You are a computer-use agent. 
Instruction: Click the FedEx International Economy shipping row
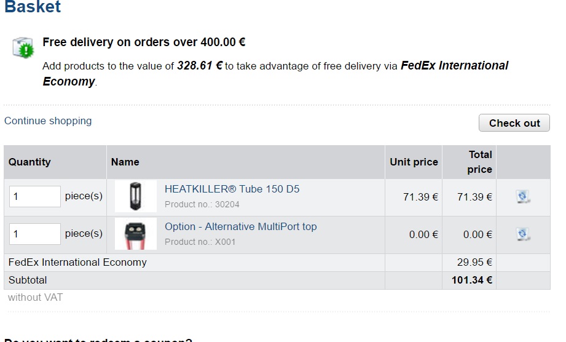[x=77, y=262]
